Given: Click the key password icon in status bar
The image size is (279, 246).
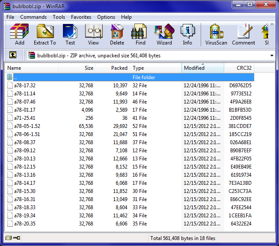Looking at the screenshot, I should (17, 238).
